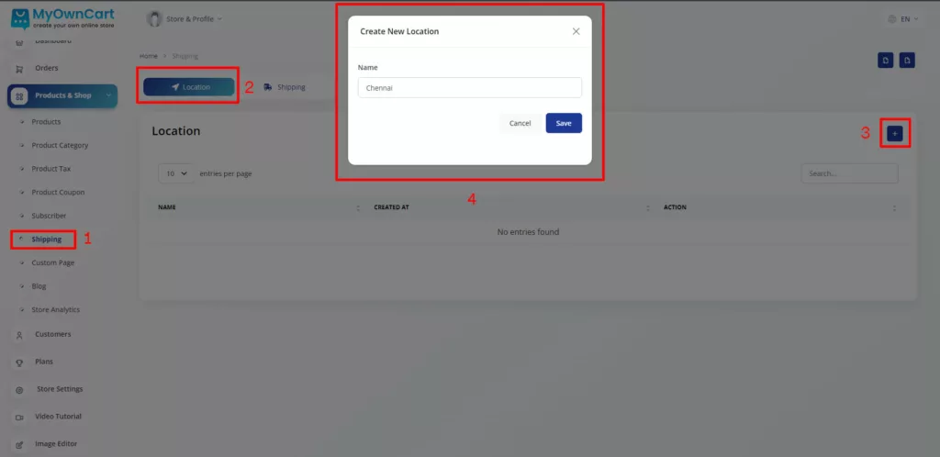Open Custom Page in the sidebar
This screenshot has width=940, height=457.
click(52, 263)
